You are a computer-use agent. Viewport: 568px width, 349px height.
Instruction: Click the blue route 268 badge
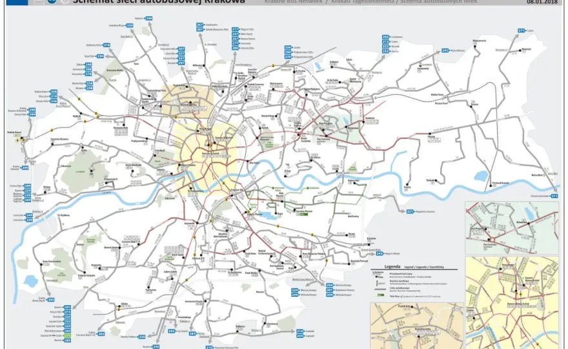(88, 69)
